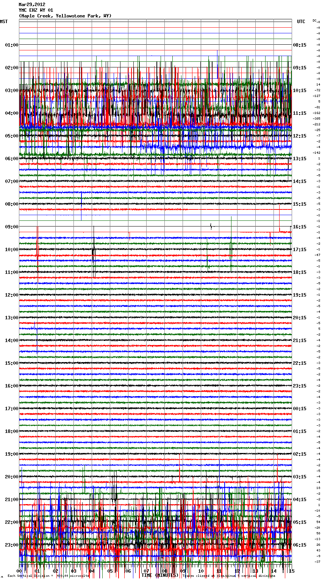Click the DC offset value -47
Image resolution: width=322 pixels, height=581 pixels.
[x=317, y=255]
